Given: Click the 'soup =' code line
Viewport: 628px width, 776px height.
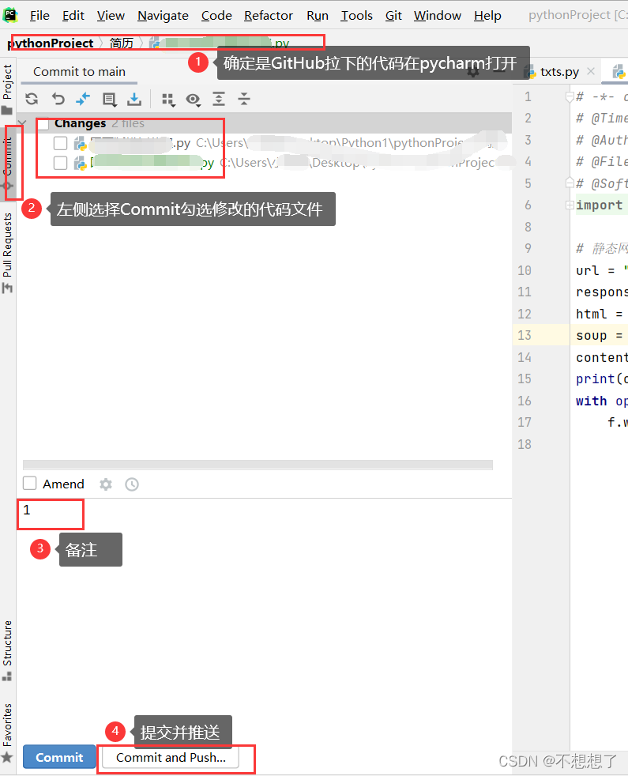Looking at the screenshot, I should [600, 336].
